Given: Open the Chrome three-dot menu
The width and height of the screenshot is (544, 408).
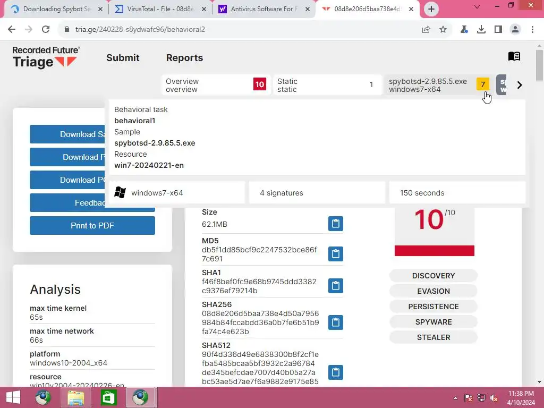Looking at the screenshot, I should click(532, 30).
